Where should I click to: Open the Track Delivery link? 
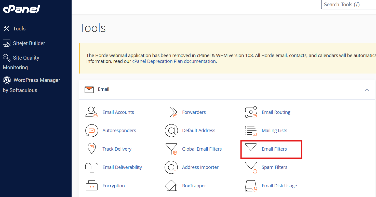coord(117,149)
